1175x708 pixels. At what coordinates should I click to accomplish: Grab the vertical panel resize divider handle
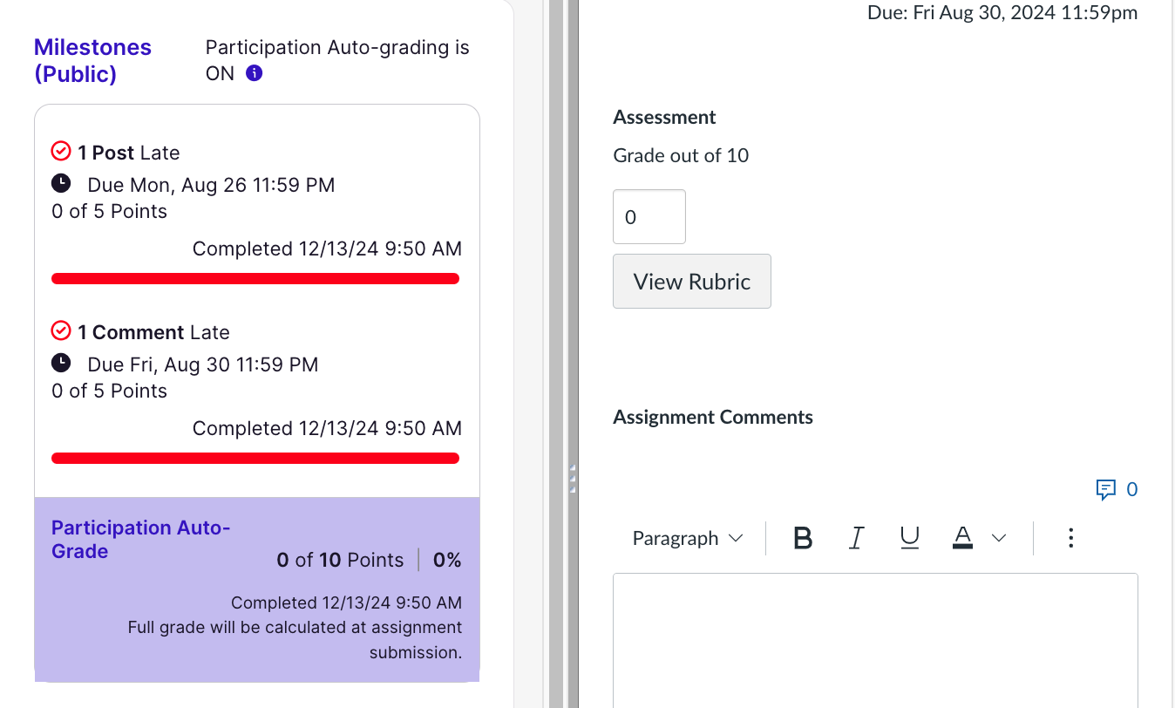point(573,480)
